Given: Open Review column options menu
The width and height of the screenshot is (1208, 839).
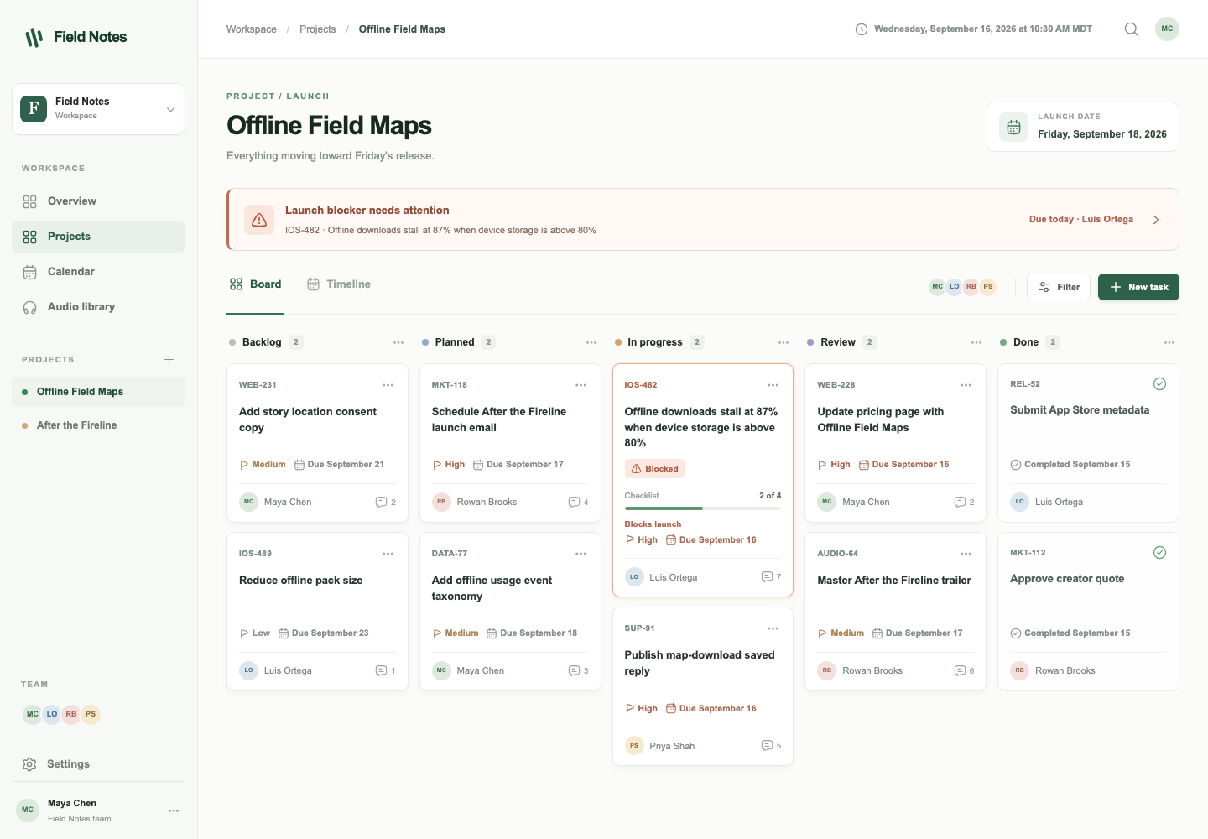Looking at the screenshot, I should 976,342.
